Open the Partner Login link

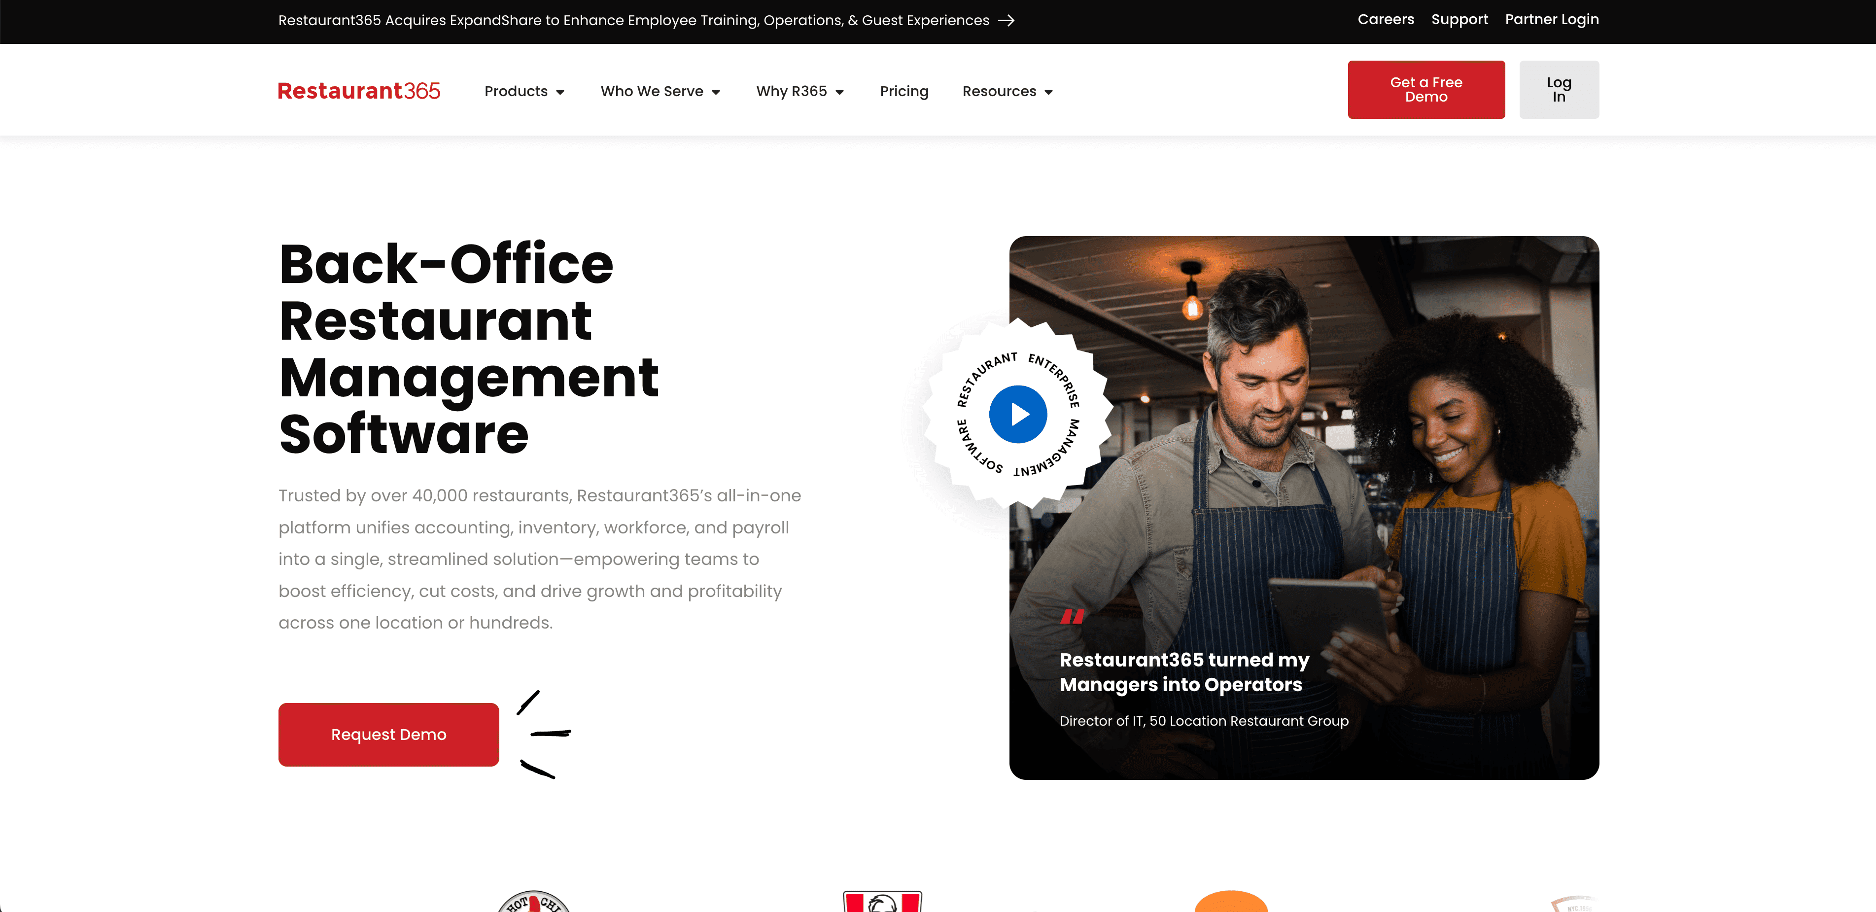pyautogui.click(x=1552, y=20)
